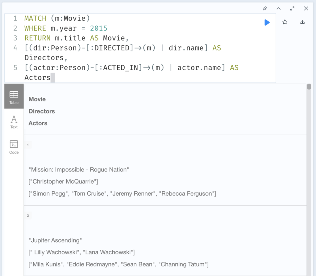Click the MATCH keyword on line 1

tap(35, 18)
